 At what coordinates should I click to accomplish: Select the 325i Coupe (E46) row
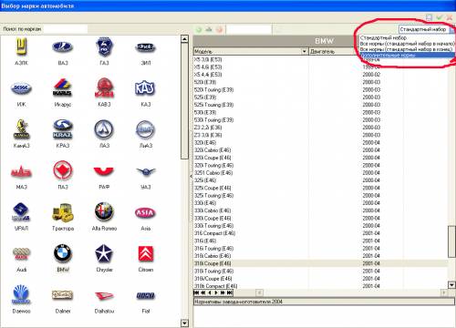click(320, 188)
